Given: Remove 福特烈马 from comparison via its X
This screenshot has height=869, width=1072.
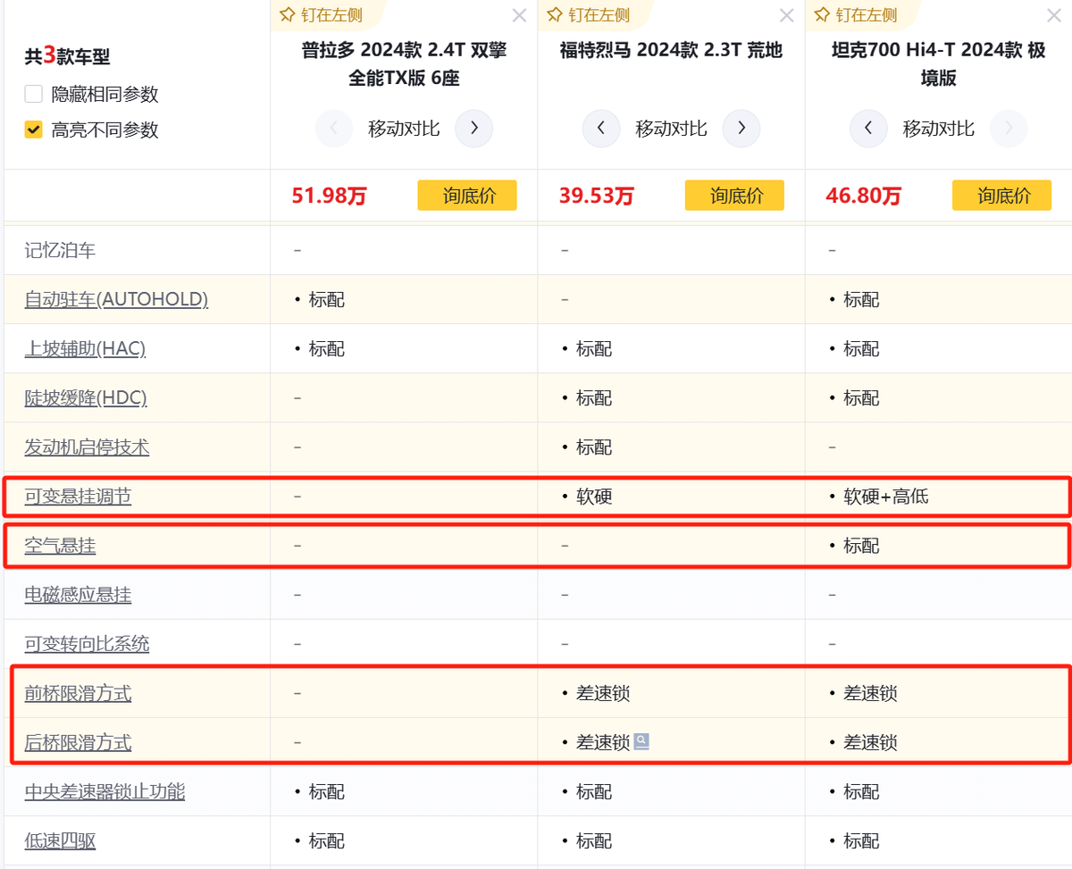Looking at the screenshot, I should point(786,14).
